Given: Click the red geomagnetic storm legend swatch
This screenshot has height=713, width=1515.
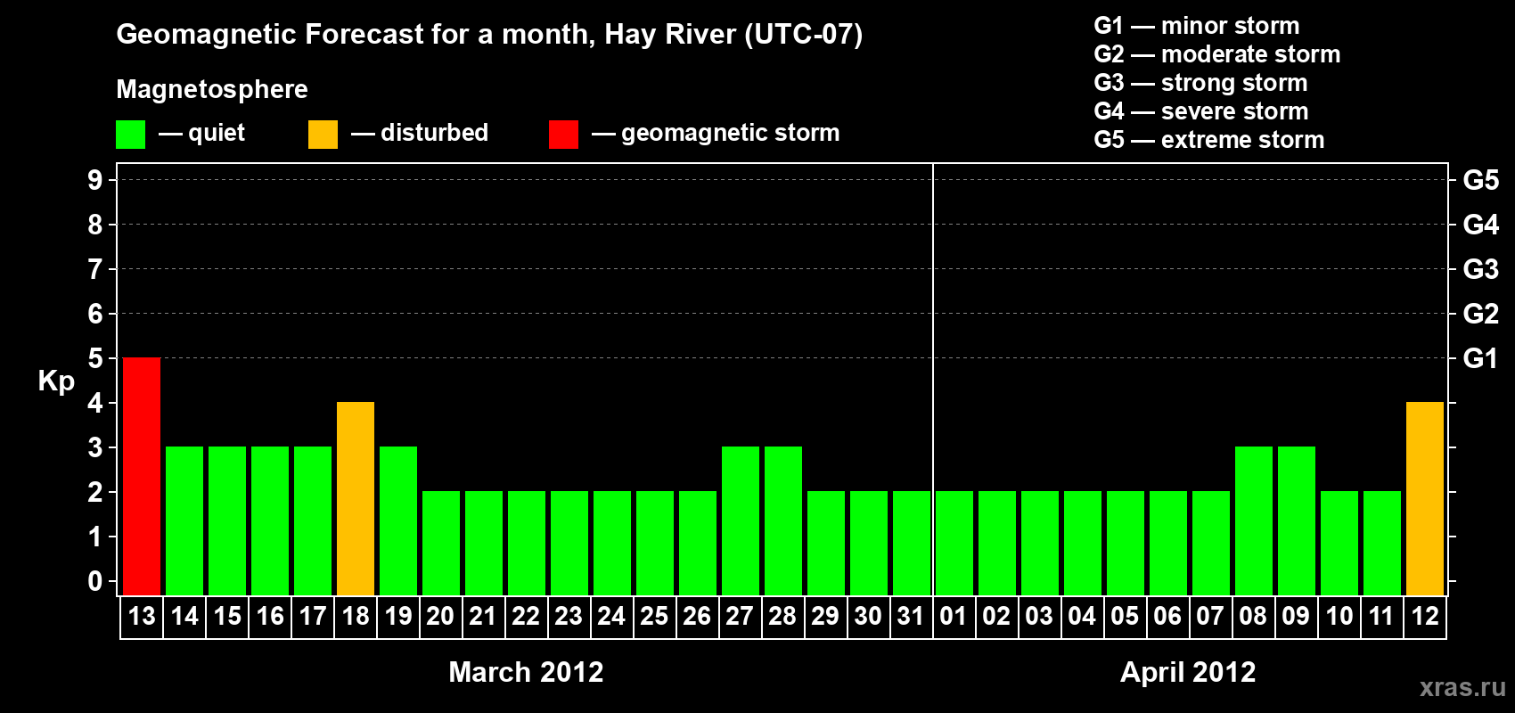Looking at the screenshot, I should click(563, 135).
